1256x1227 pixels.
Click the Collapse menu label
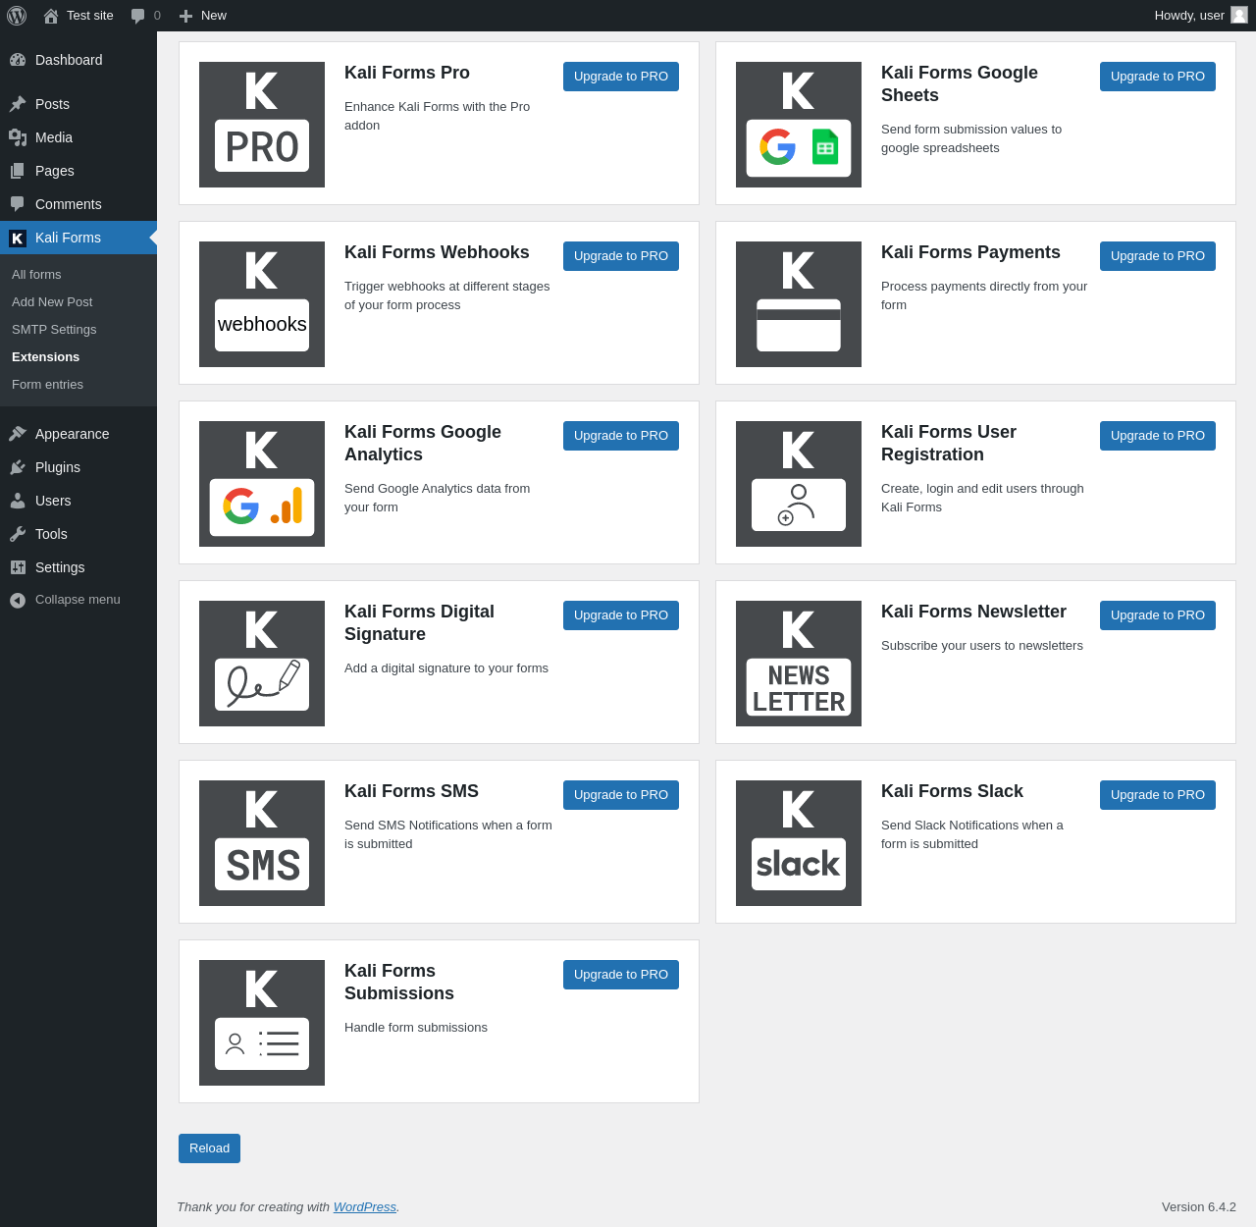[x=78, y=600]
